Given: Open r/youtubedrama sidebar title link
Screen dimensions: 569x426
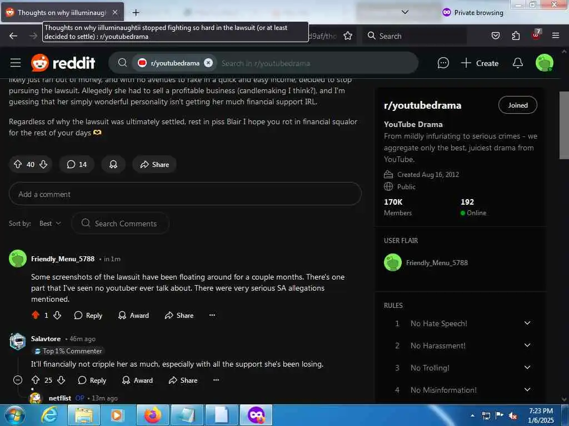Looking at the screenshot, I should 422,105.
